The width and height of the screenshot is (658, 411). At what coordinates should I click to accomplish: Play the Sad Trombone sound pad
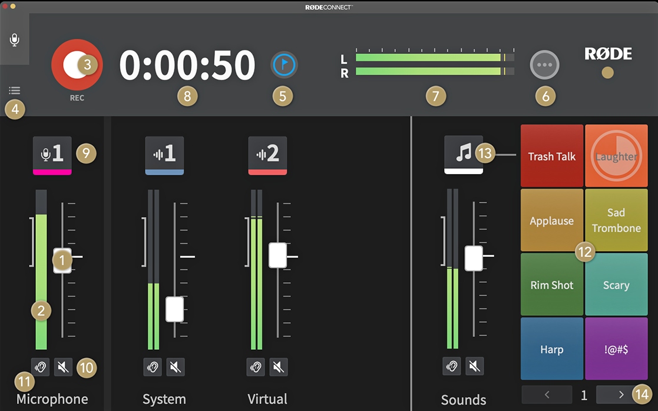click(x=616, y=220)
